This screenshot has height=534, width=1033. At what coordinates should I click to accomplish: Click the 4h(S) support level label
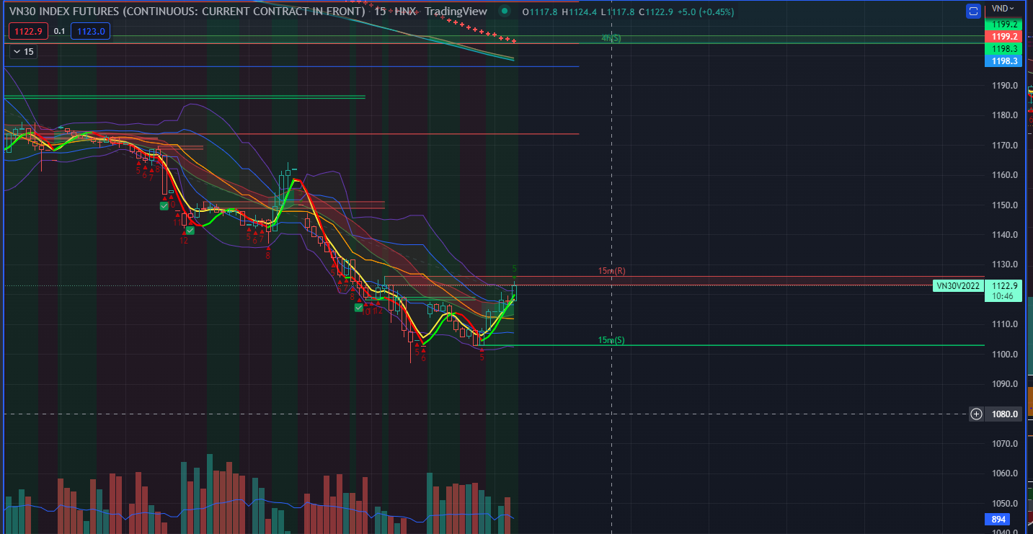611,38
